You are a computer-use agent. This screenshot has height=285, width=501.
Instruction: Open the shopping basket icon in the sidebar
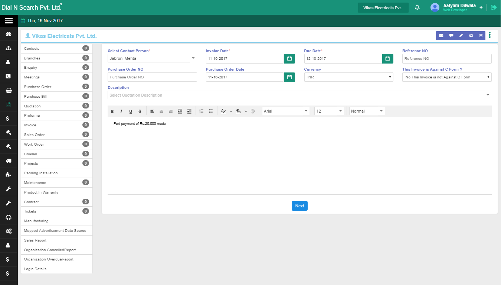(x=9, y=90)
